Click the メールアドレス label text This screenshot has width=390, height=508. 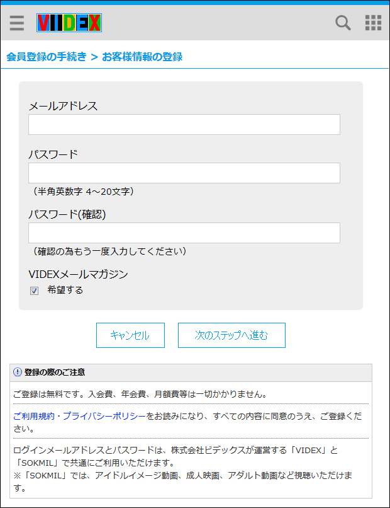[63, 106]
